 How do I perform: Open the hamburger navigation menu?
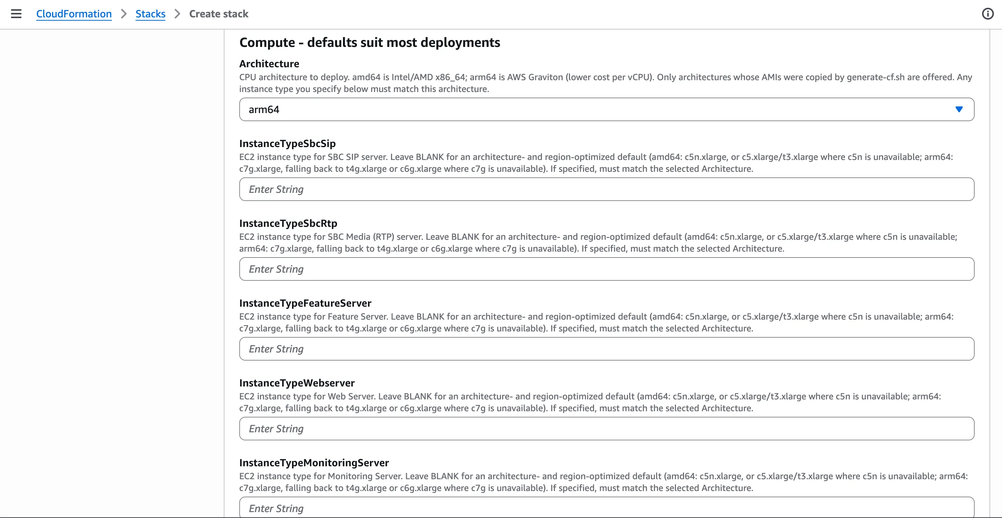click(16, 14)
